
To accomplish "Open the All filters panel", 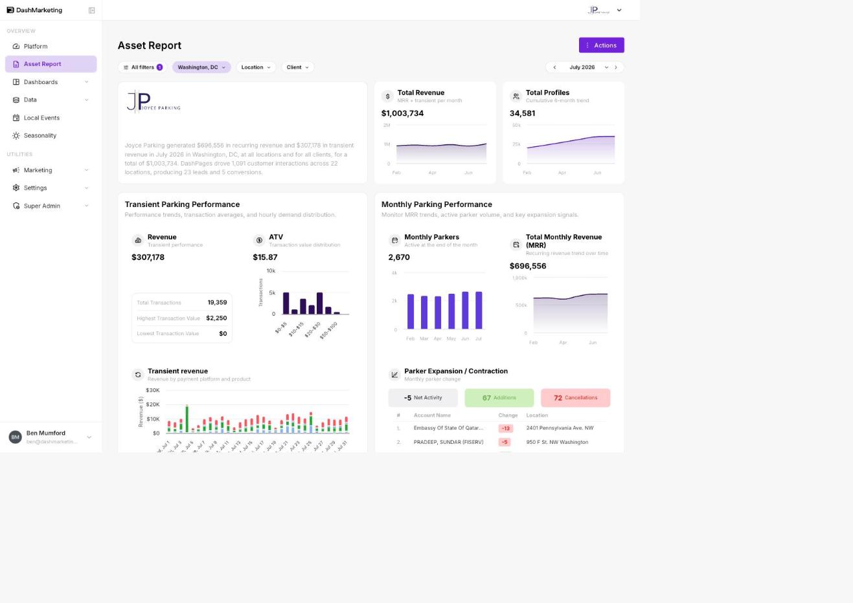I will tap(142, 67).
